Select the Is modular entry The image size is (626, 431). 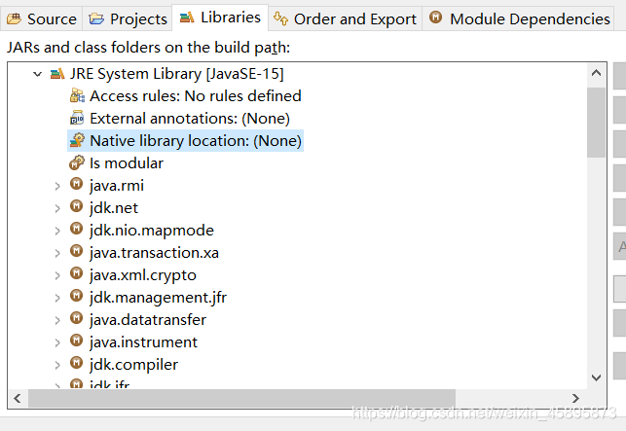[127, 163]
